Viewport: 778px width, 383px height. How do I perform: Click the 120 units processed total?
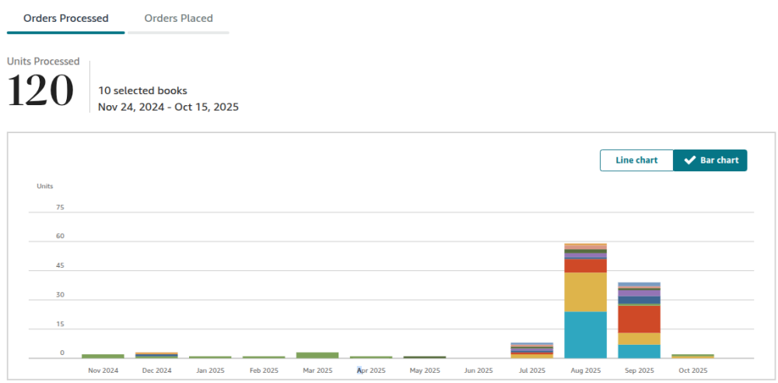pyautogui.click(x=40, y=91)
